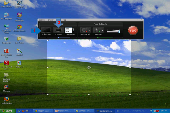The image size is (170, 113).
Task: Click the Avira umbrella tray icon
Action: (158, 111)
